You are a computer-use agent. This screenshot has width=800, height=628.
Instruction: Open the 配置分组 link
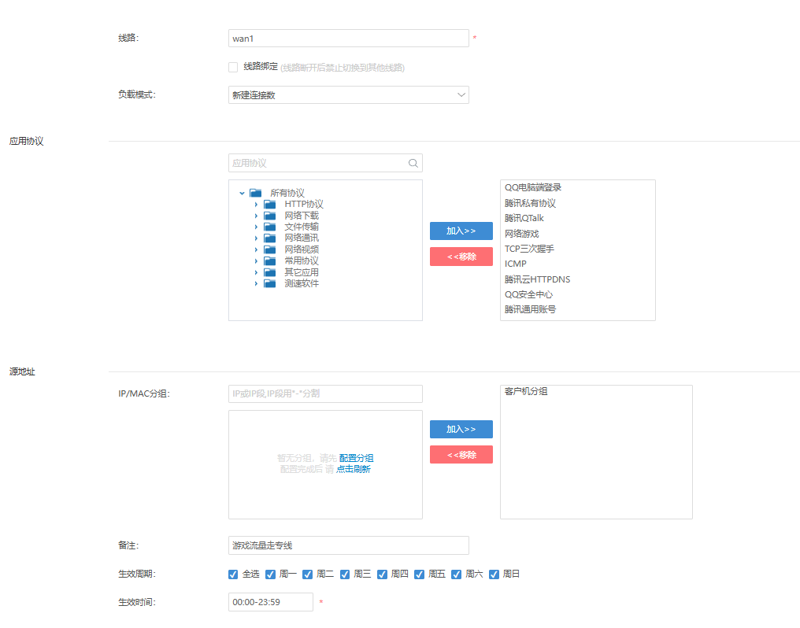(356, 458)
